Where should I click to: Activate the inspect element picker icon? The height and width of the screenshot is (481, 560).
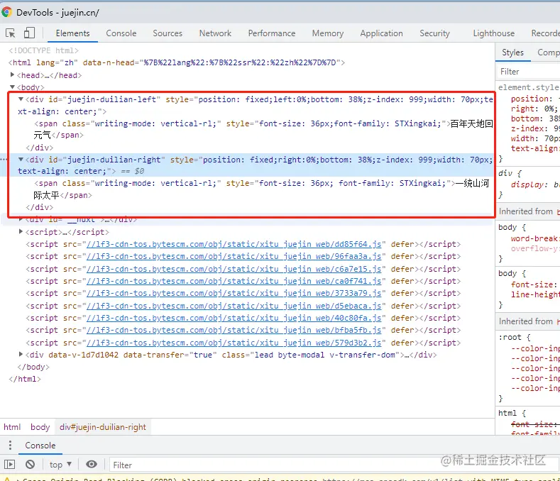(x=11, y=33)
